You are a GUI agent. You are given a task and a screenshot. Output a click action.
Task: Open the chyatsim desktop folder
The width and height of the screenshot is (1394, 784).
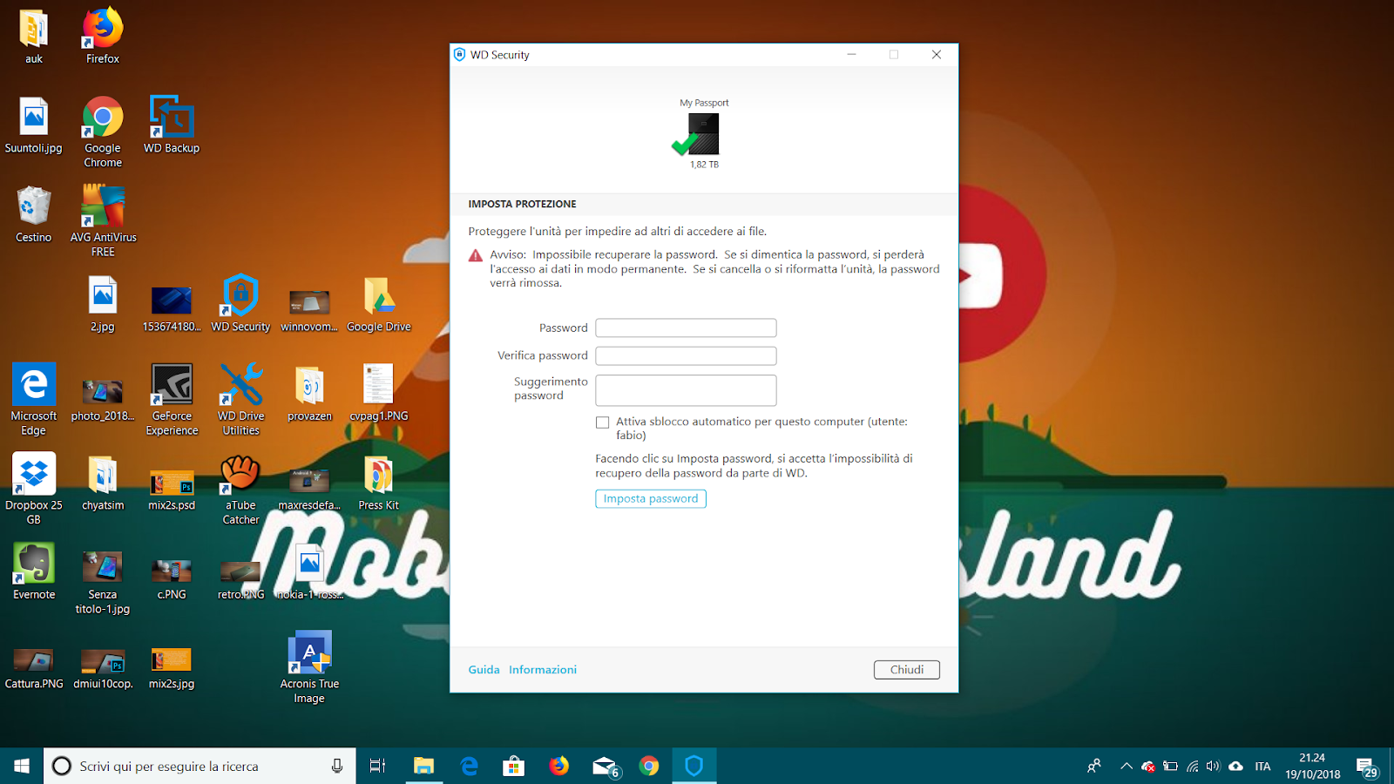(x=103, y=482)
